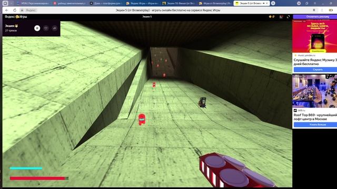Switch to the 'Яндекс Игры' tab
The image size is (337, 189).
(142, 3)
